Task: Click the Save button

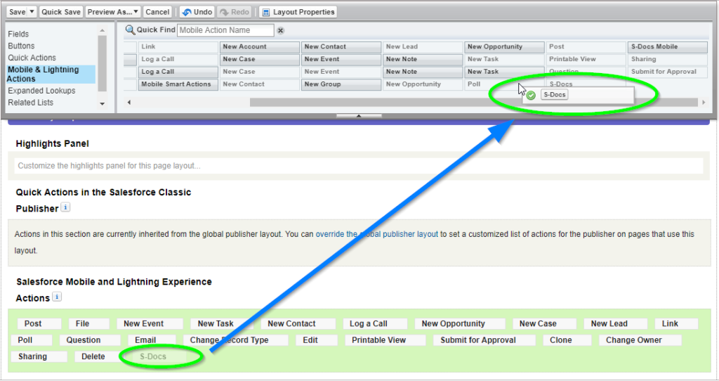Action: click(x=18, y=12)
